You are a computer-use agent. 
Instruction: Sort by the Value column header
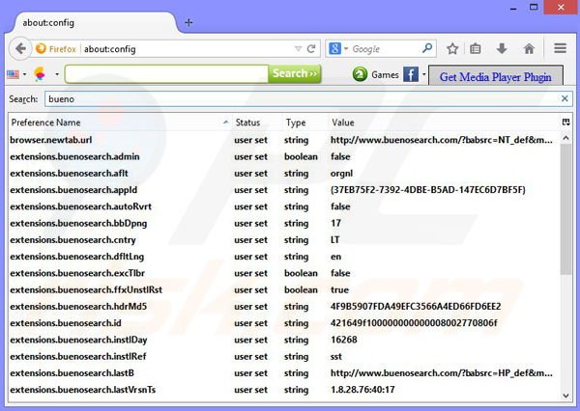point(444,123)
